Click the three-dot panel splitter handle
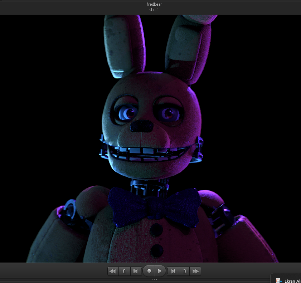The height and width of the screenshot is (283, 301). [155, 280]
